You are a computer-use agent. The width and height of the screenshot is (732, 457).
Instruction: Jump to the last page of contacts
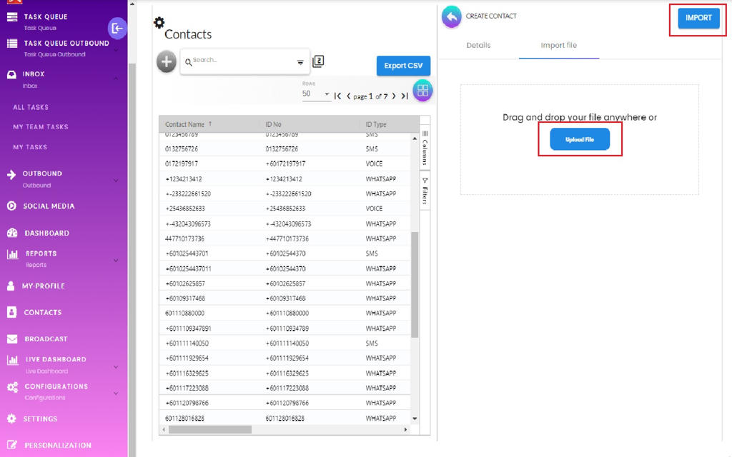[405, 96]
